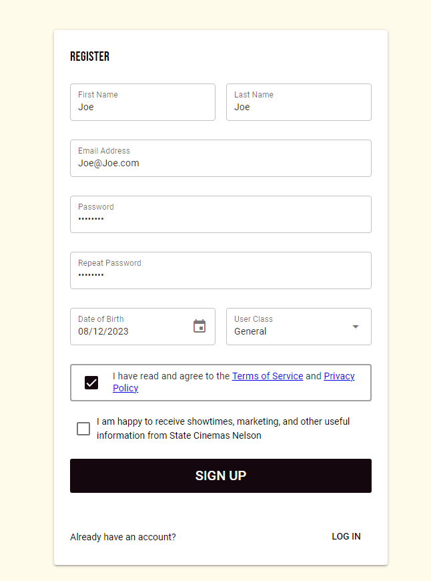431x581 pixels.
Task: Open the Privacy Policy link
Action: [339, 376]
